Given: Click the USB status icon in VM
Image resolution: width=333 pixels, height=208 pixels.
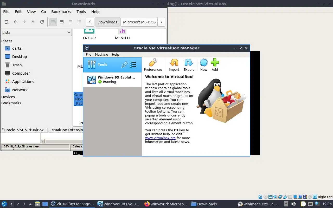Looking at the screenshot, I should pos(285,197).
